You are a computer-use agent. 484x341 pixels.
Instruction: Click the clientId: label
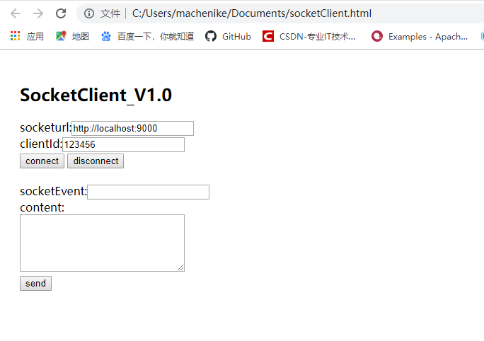(41, 144)
